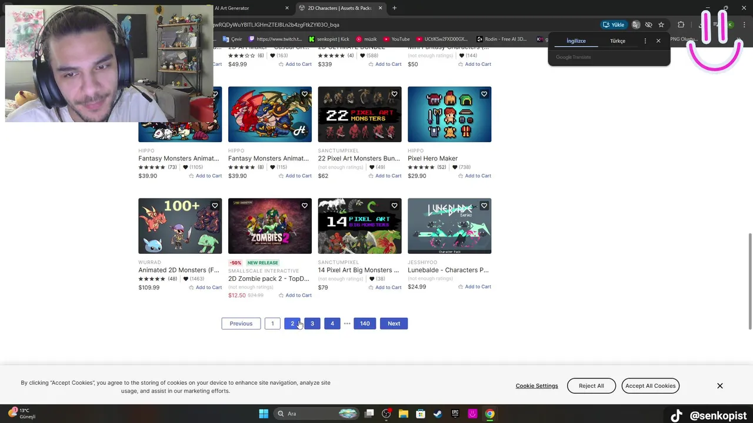Close the AI Art Generator tab
Viewport: 753px width, 423px height.
[287, 8]
